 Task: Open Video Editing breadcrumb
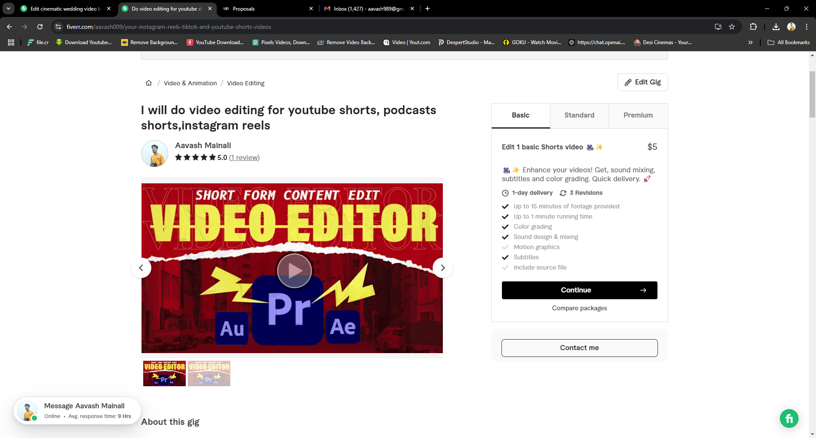[x=246, y=83]
